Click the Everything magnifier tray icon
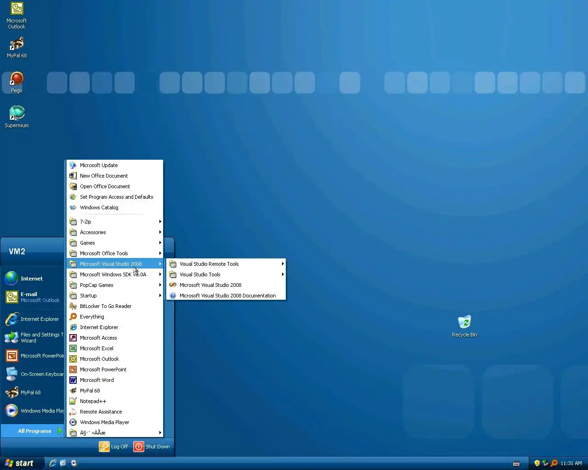588x470 pixels. pos(554,463)
